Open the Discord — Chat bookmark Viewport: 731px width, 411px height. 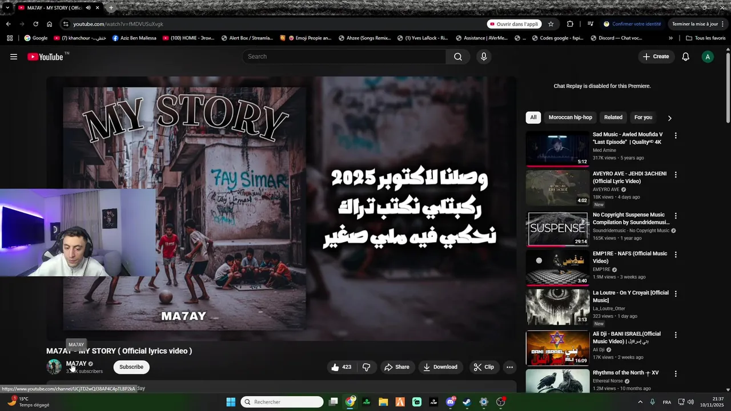click(617, 38)
